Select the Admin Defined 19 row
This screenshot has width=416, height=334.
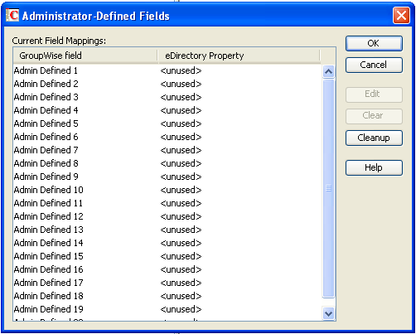[x=167, y=309]
